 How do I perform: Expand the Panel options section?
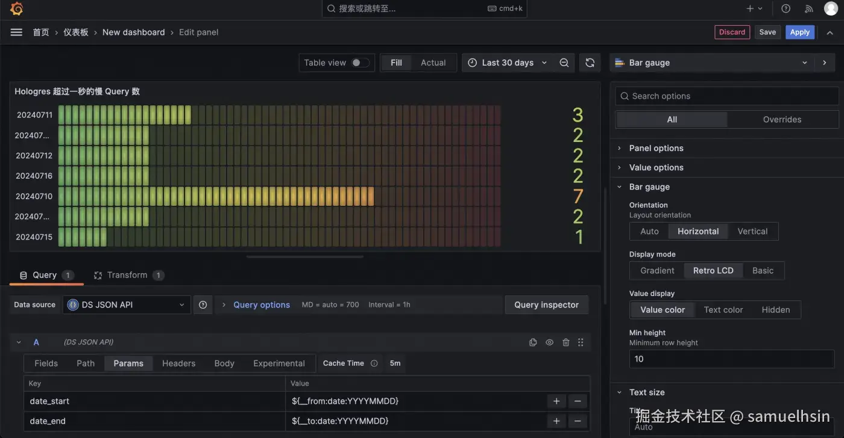(x=656, y=149)
